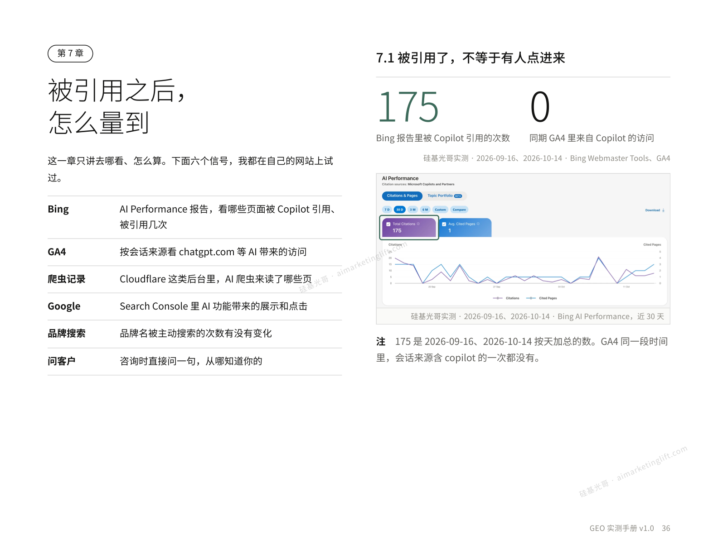Click the chatgpt.com description line
718x554 pixels.
(x=213, y=252)
